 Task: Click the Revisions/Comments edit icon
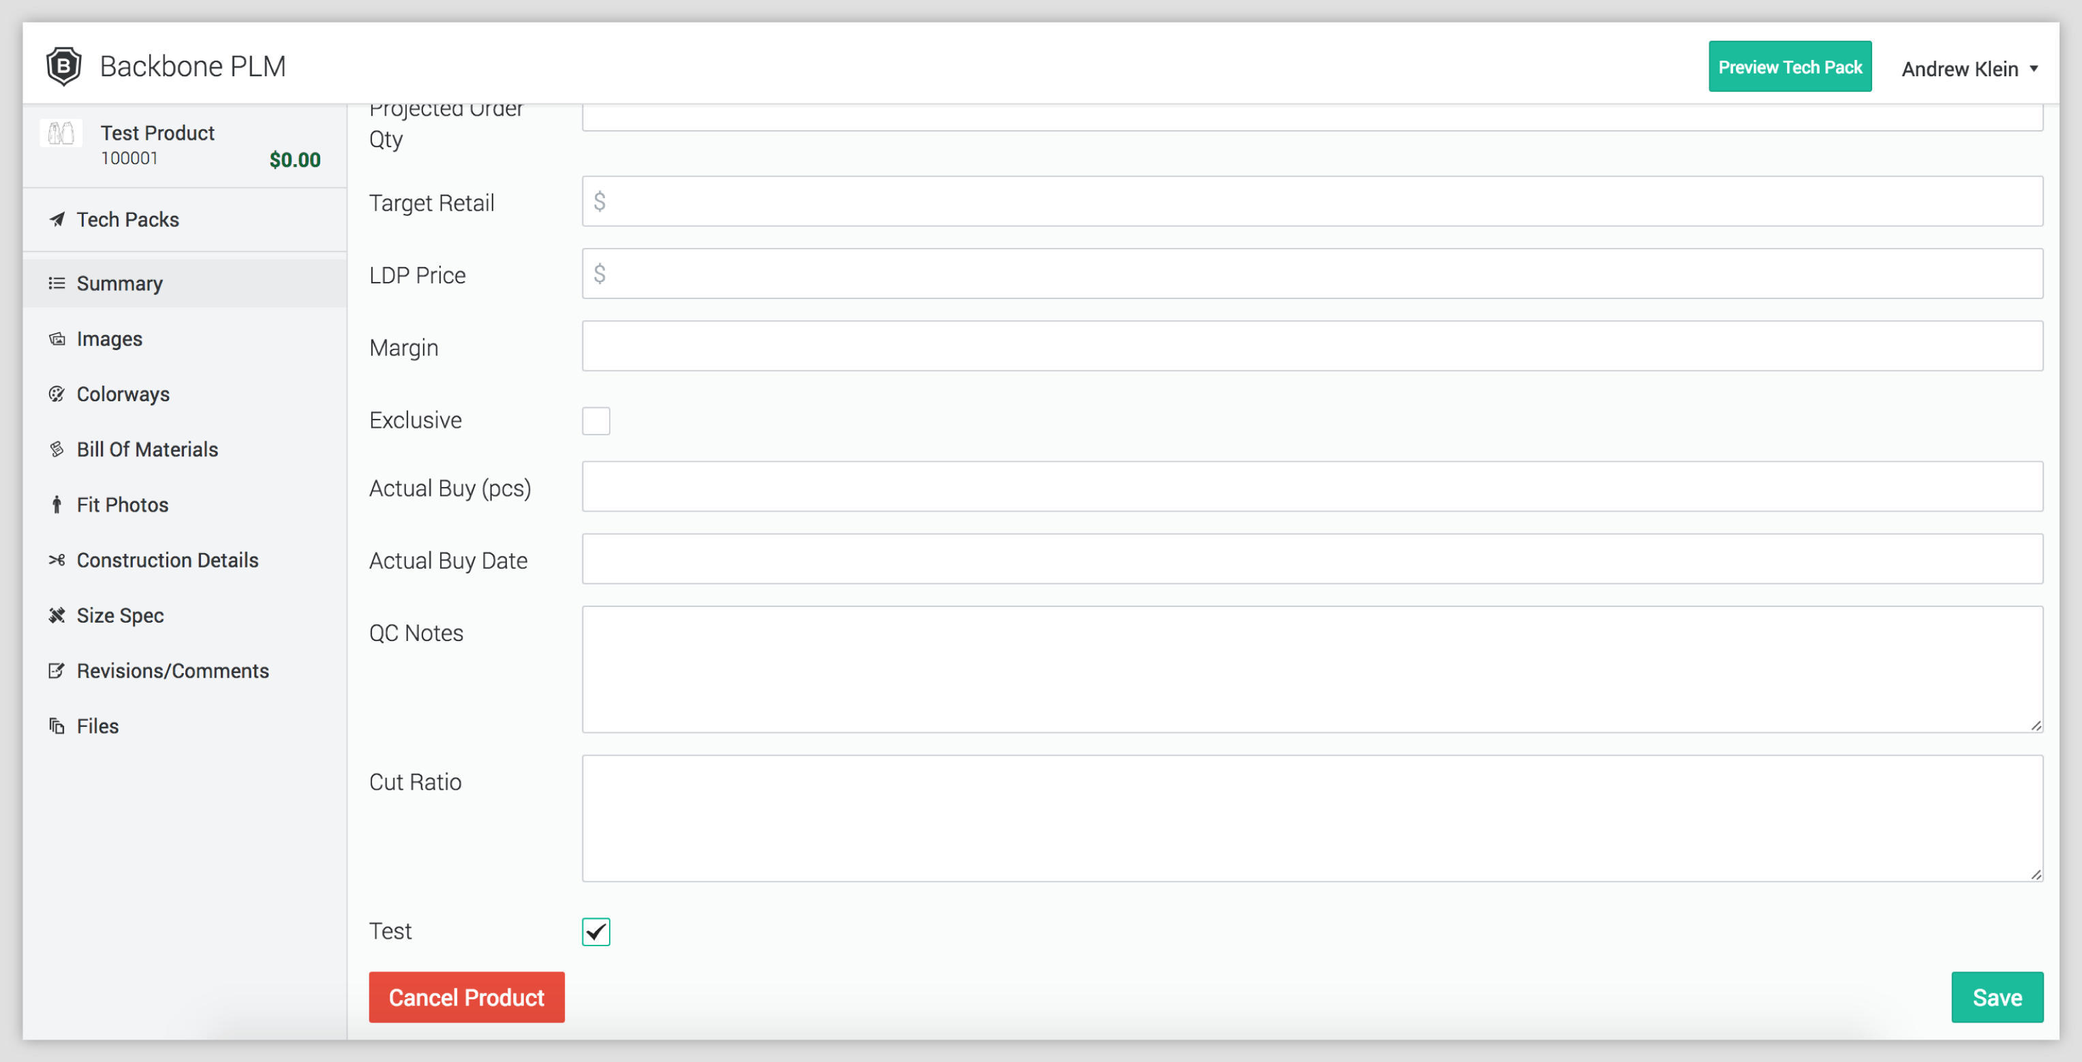point(57,670)
